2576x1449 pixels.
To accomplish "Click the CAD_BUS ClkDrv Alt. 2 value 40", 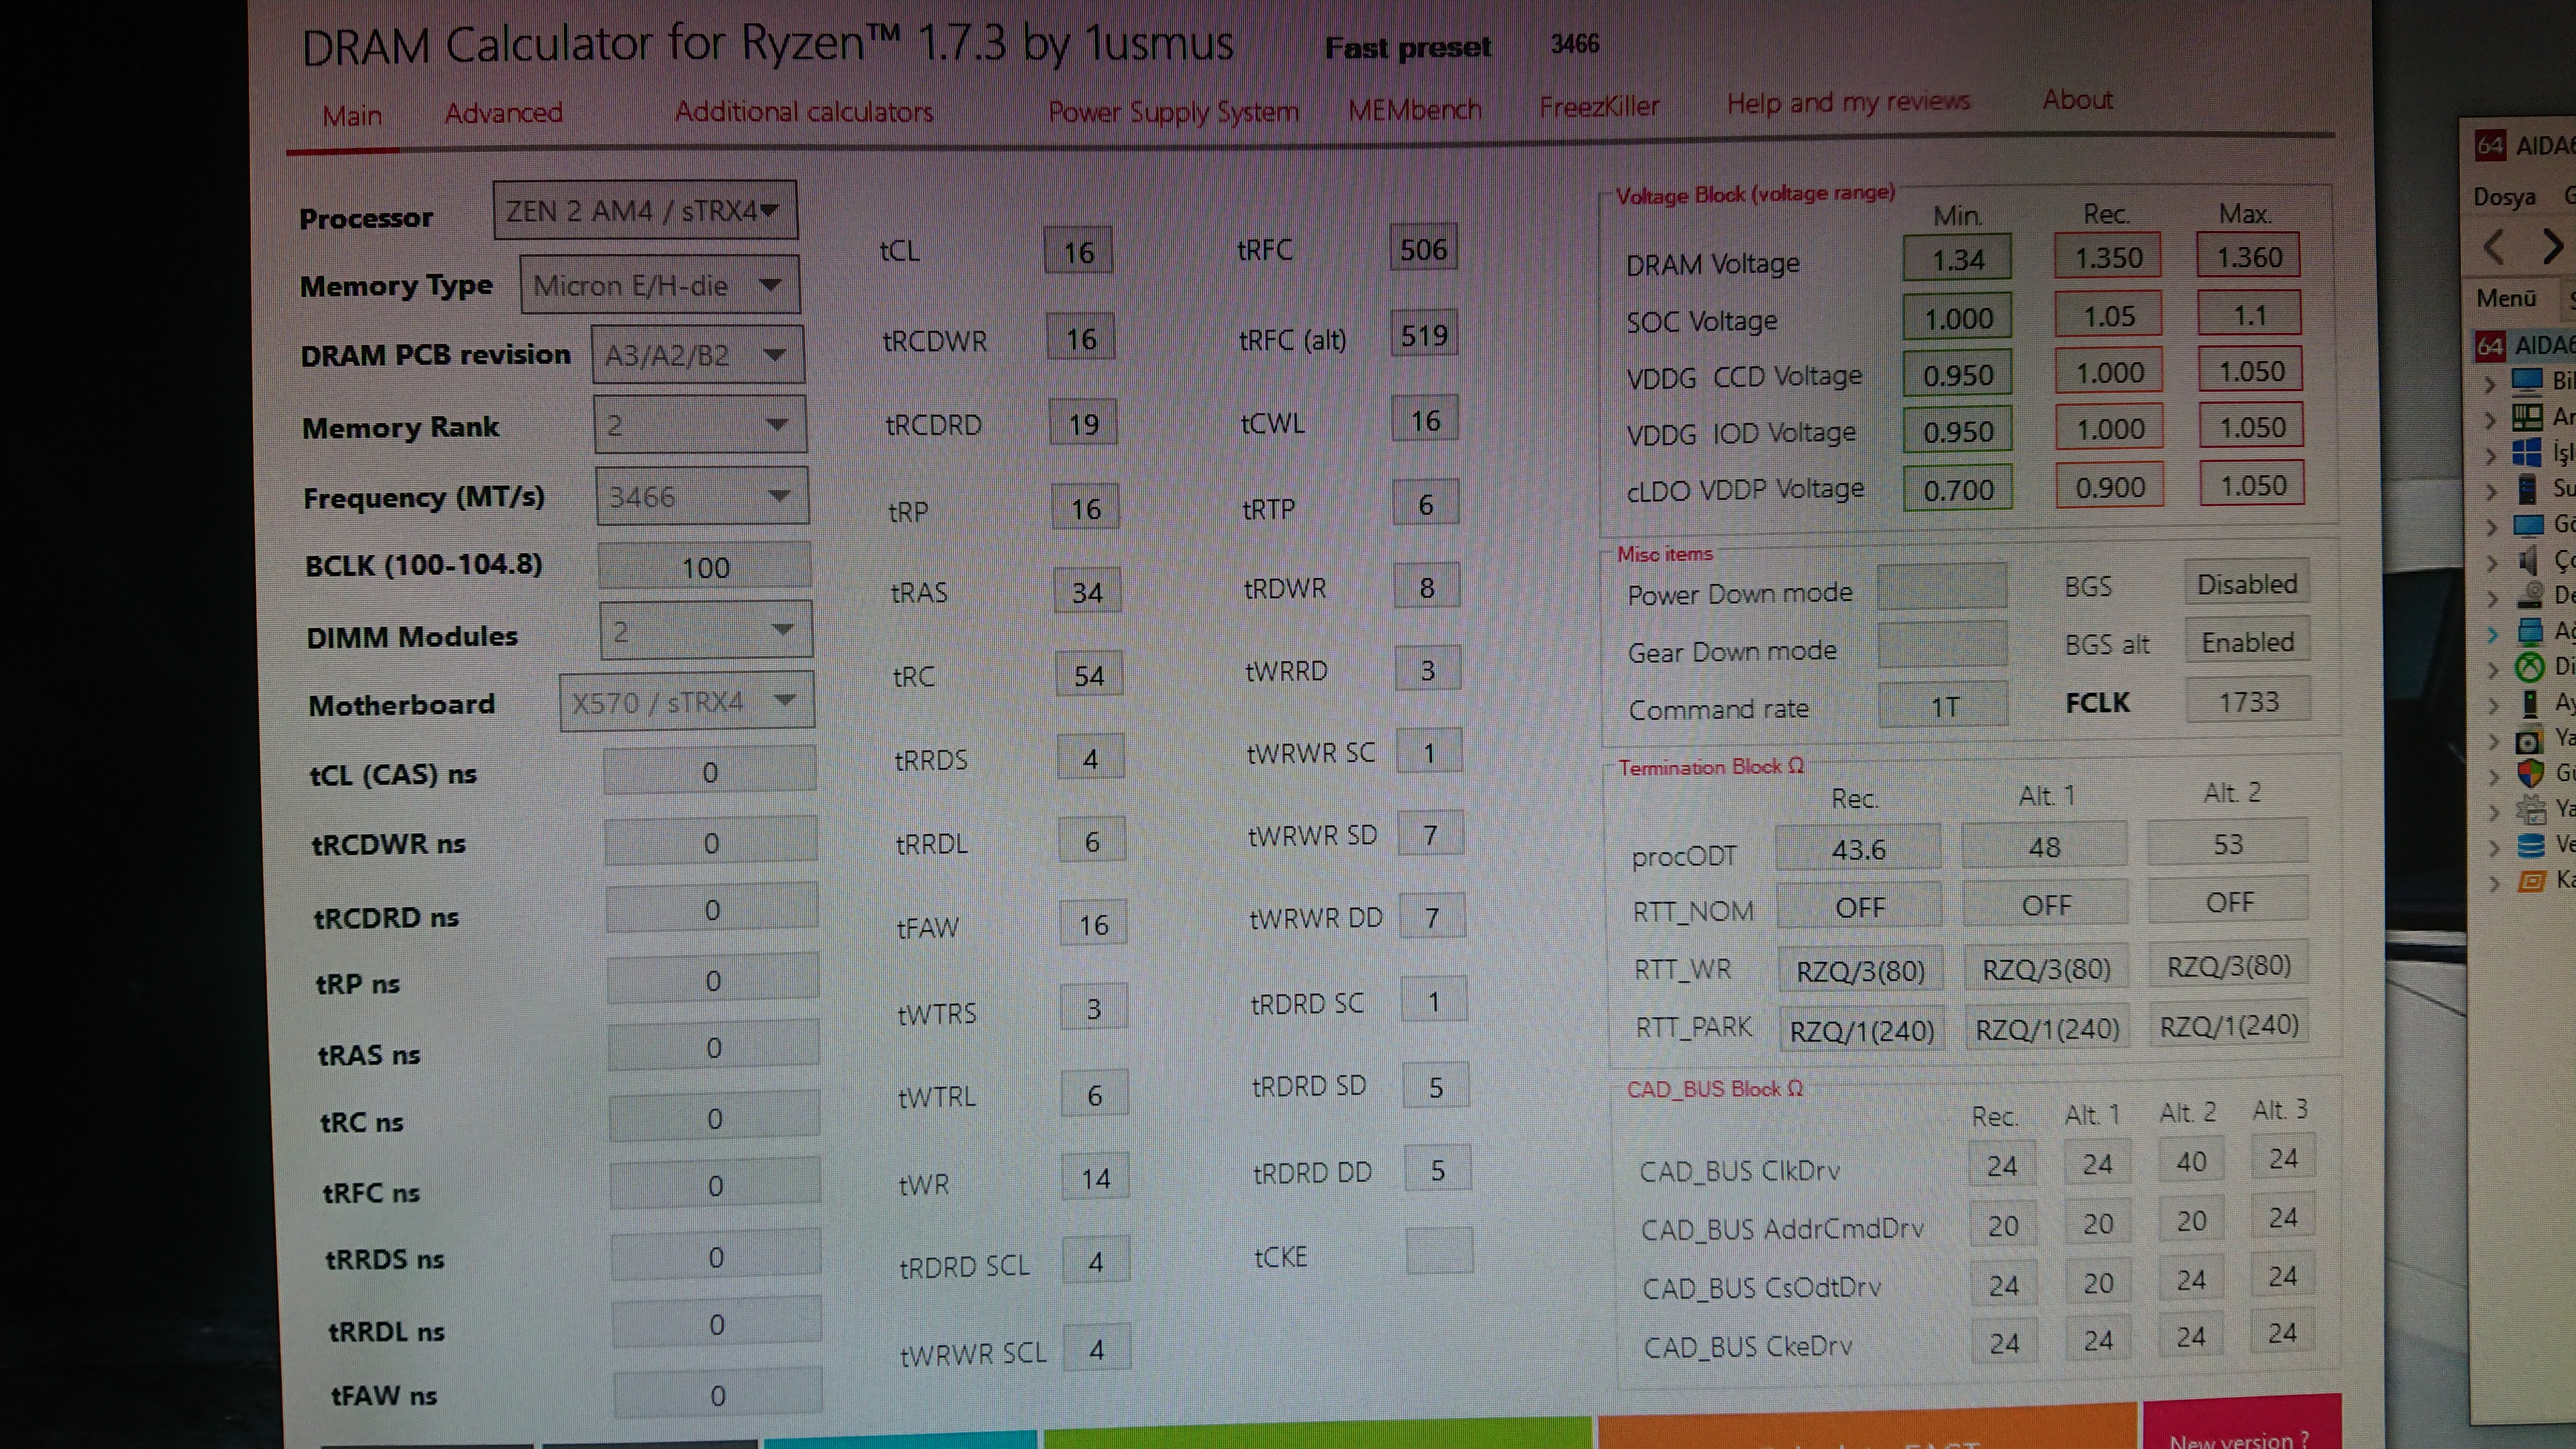I will click(x=2191, y=1161).
